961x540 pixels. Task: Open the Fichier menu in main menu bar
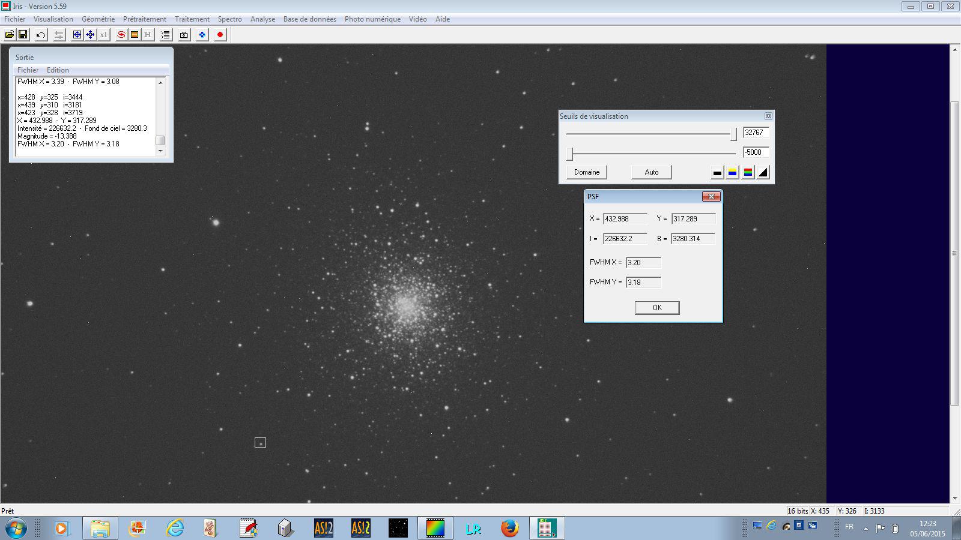pos(15,19)
